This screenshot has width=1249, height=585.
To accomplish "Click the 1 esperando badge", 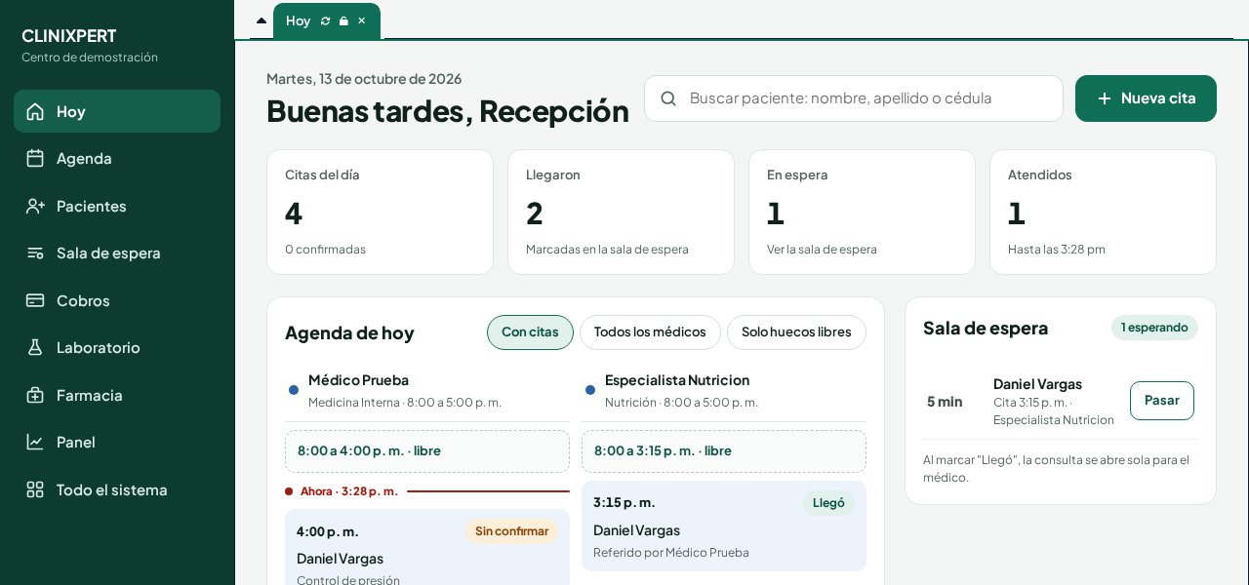I will 1154,328.
